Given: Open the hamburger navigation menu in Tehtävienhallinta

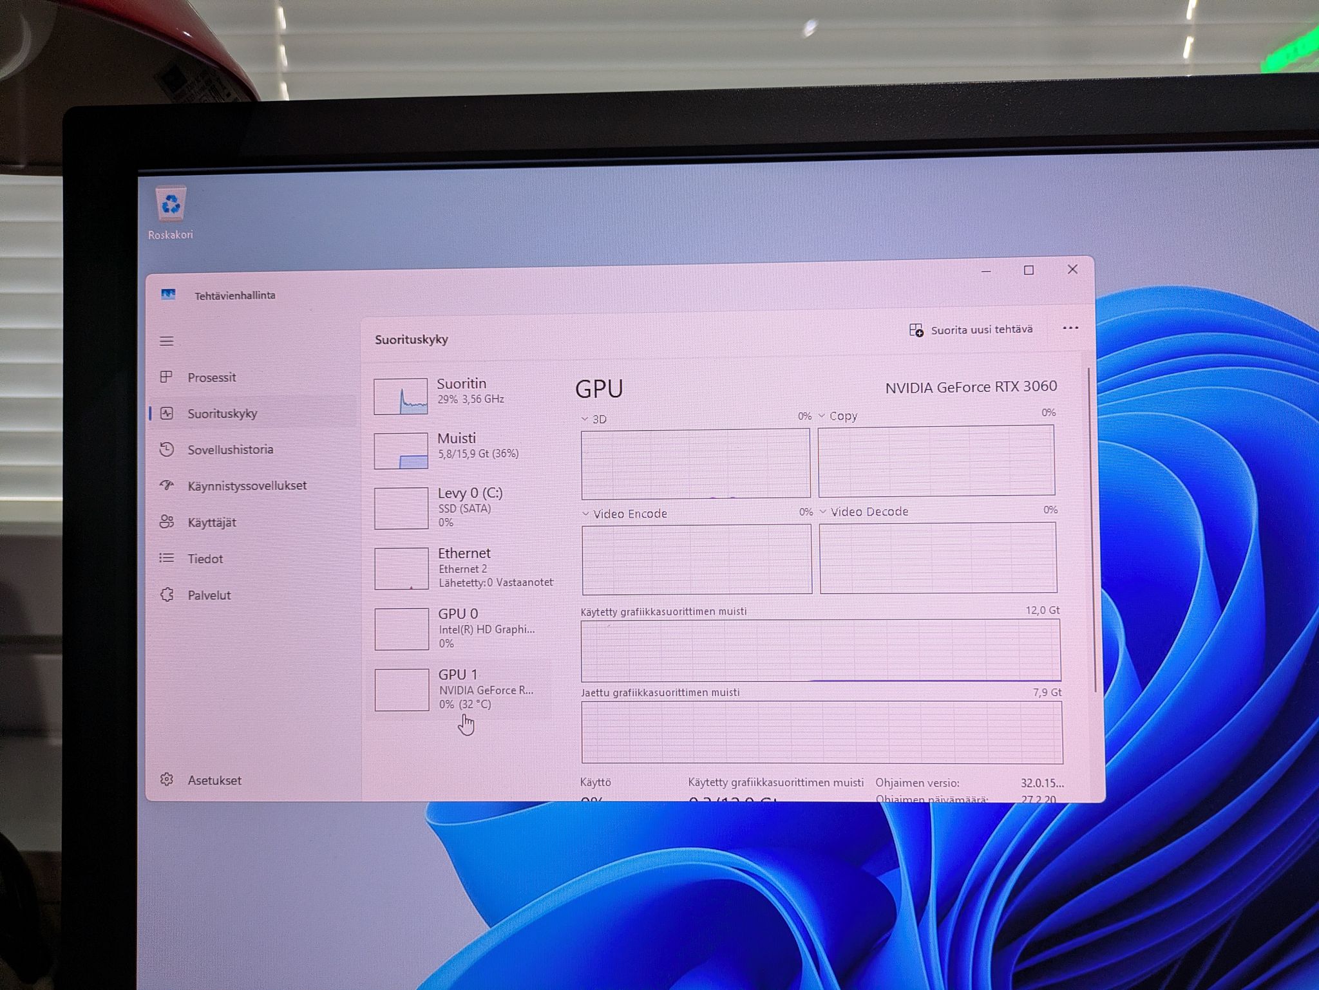Looking at the screenshot, I should (166, 341).
